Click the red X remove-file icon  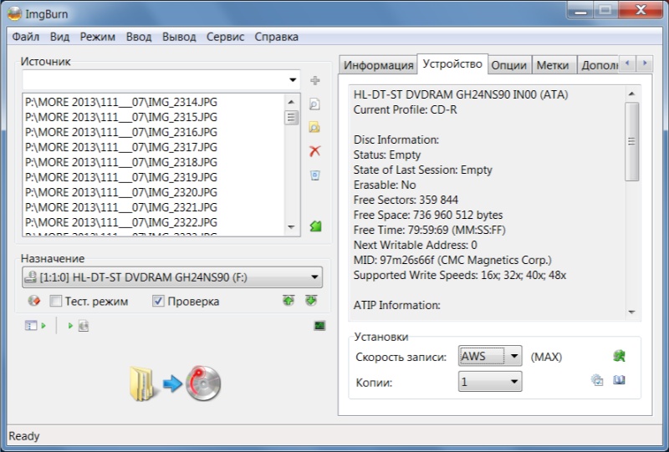[x=315, y=151]
